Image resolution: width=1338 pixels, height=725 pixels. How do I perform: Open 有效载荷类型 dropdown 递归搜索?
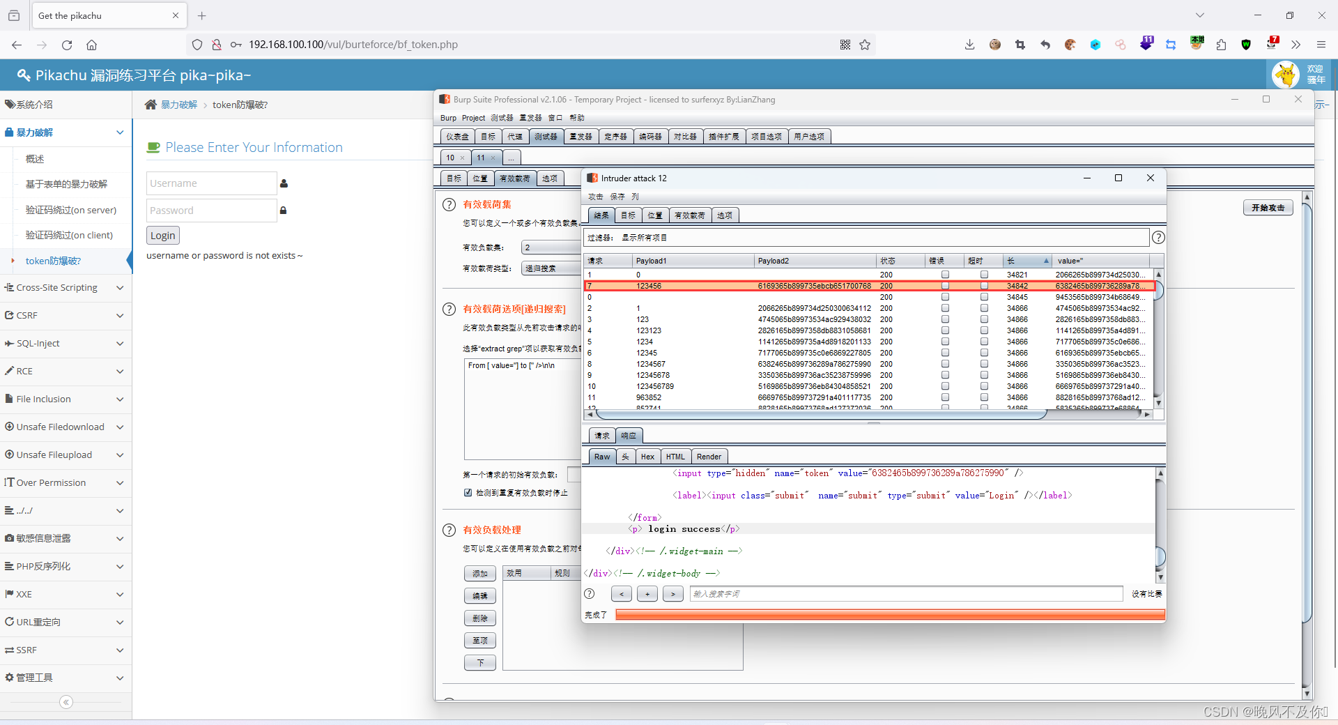tap(551, 268)
